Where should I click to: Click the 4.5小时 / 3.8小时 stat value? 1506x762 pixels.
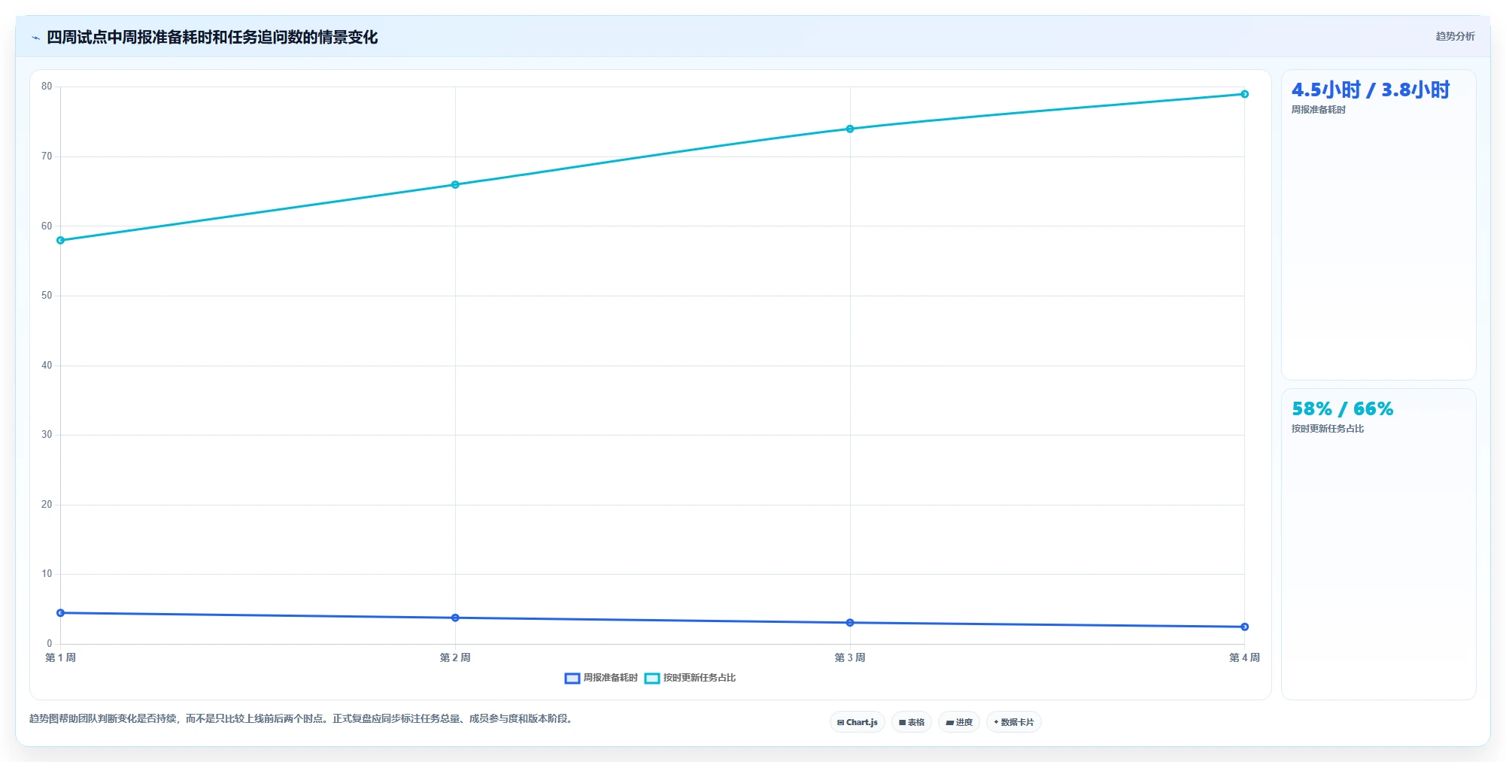(x=1371, y=90)
